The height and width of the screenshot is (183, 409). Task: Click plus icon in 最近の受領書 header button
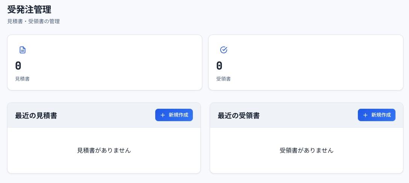coord(365,115)
